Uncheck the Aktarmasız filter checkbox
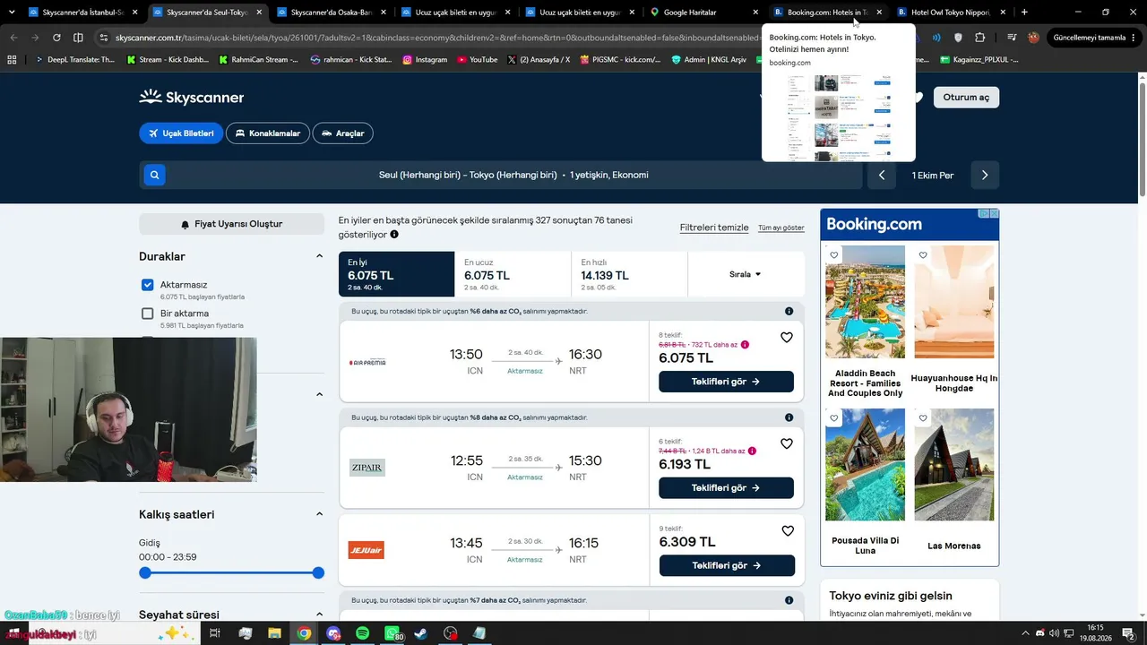This screenshot has height=645, width=1147. (148, 285)
